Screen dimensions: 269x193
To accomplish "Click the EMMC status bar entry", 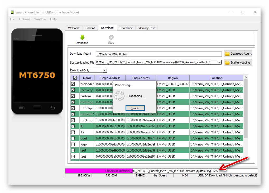I will [140, 175].
